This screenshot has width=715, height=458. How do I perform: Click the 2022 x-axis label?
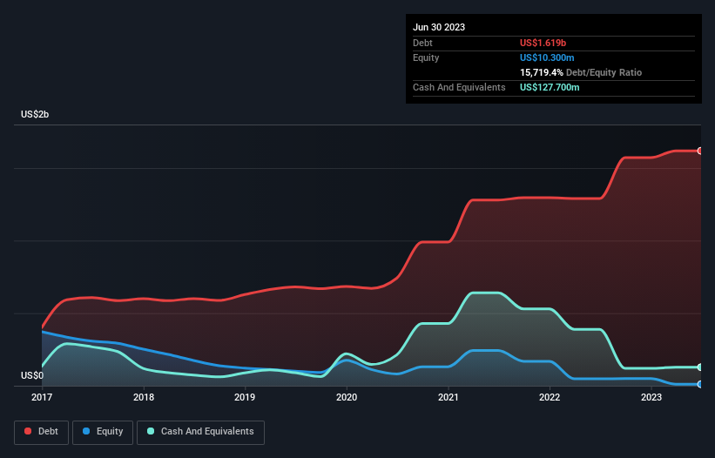[x=550, y=397]
